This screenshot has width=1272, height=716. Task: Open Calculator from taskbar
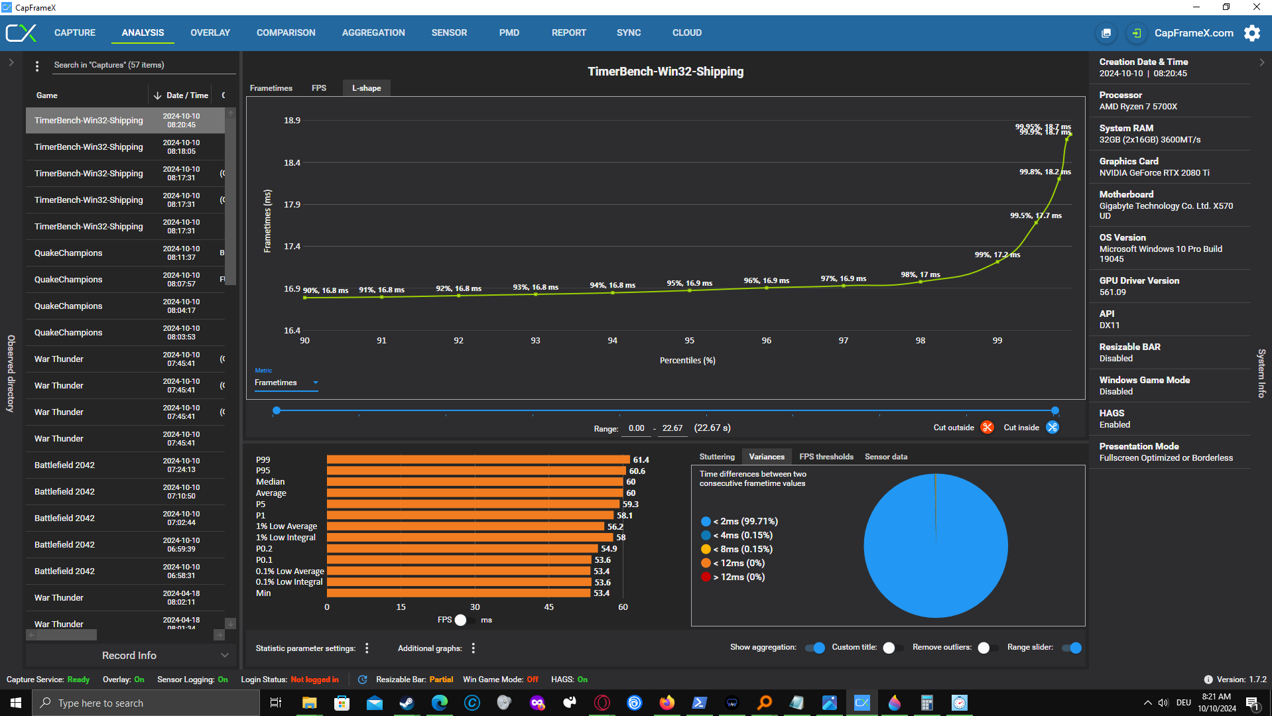[926, 703]
